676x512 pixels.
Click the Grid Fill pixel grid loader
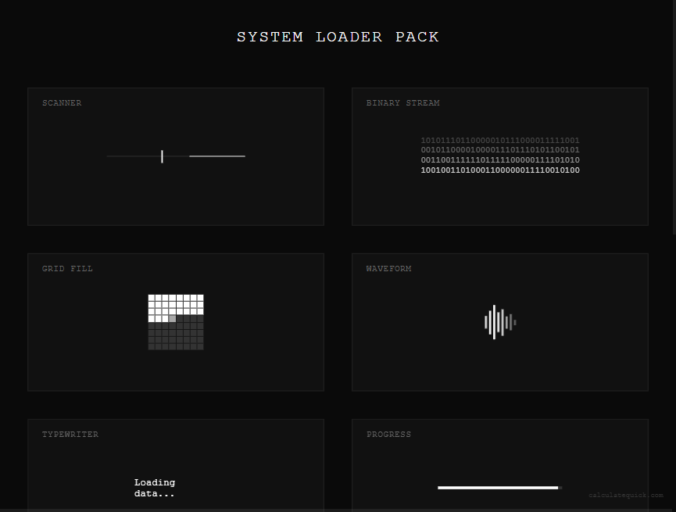point(176,322)
